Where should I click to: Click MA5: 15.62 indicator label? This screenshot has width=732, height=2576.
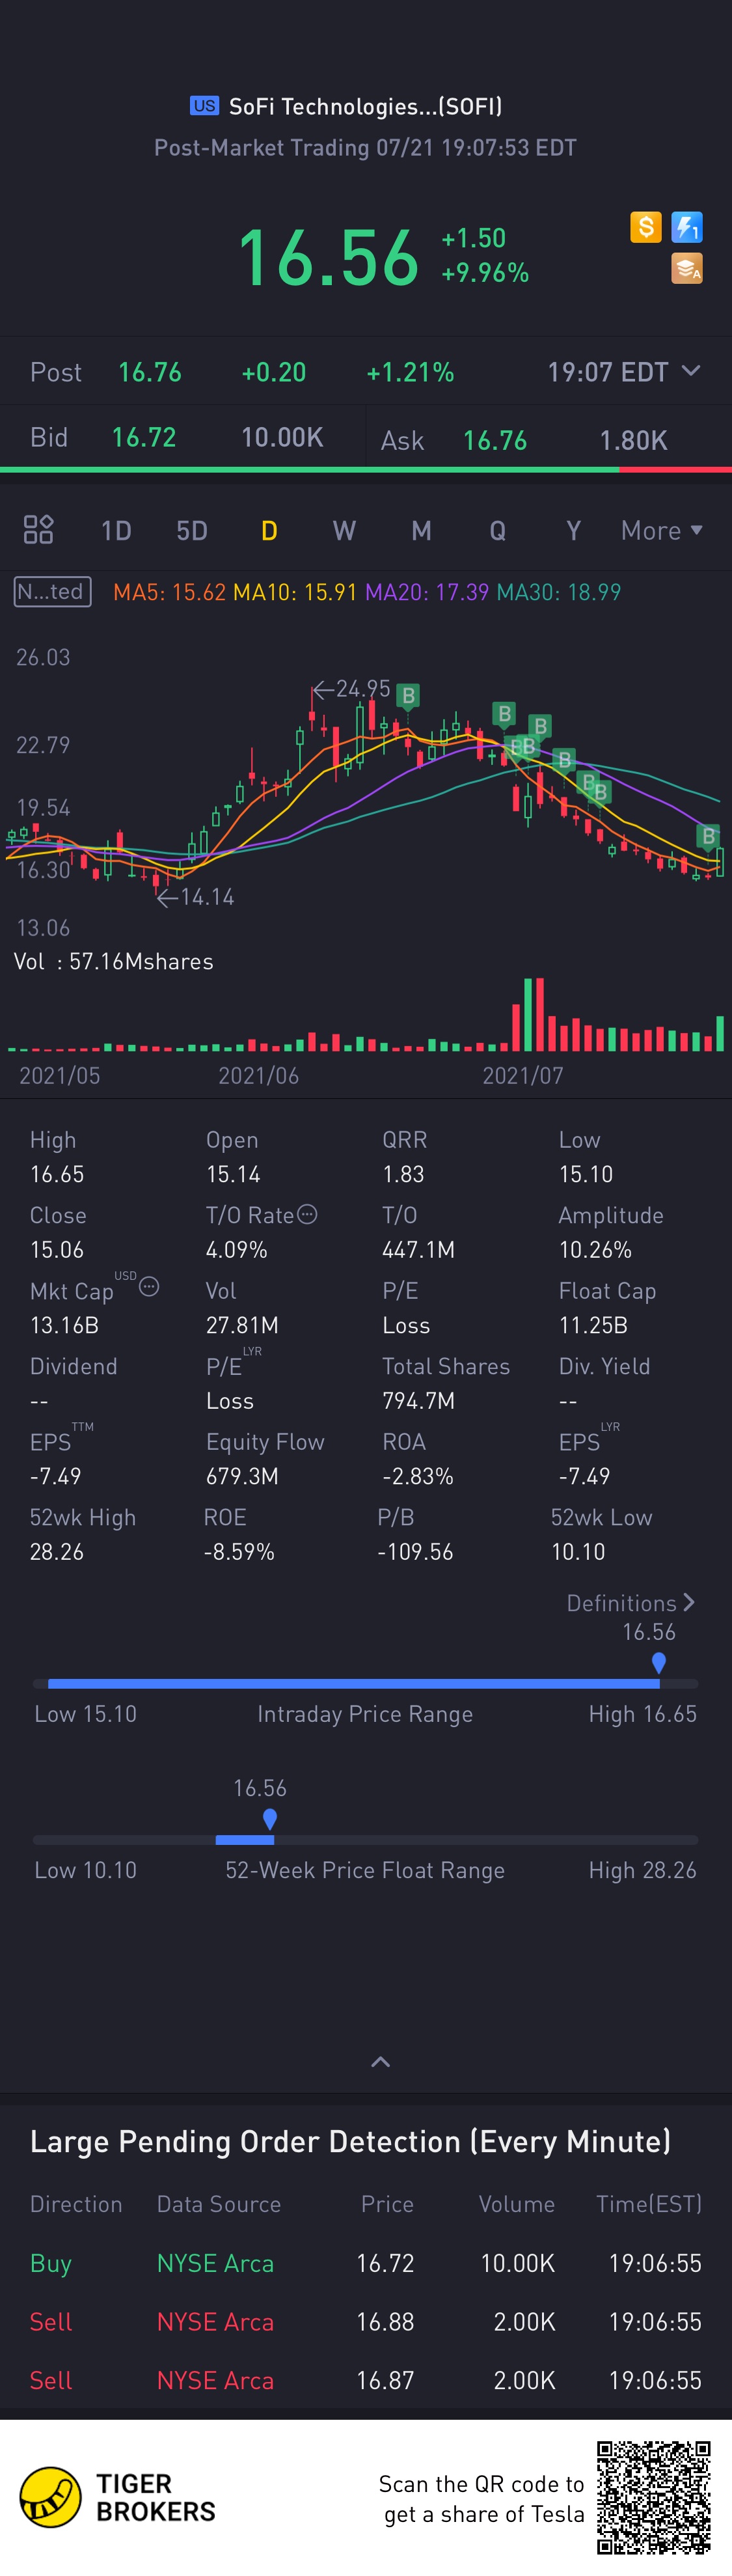pos(169,592)
